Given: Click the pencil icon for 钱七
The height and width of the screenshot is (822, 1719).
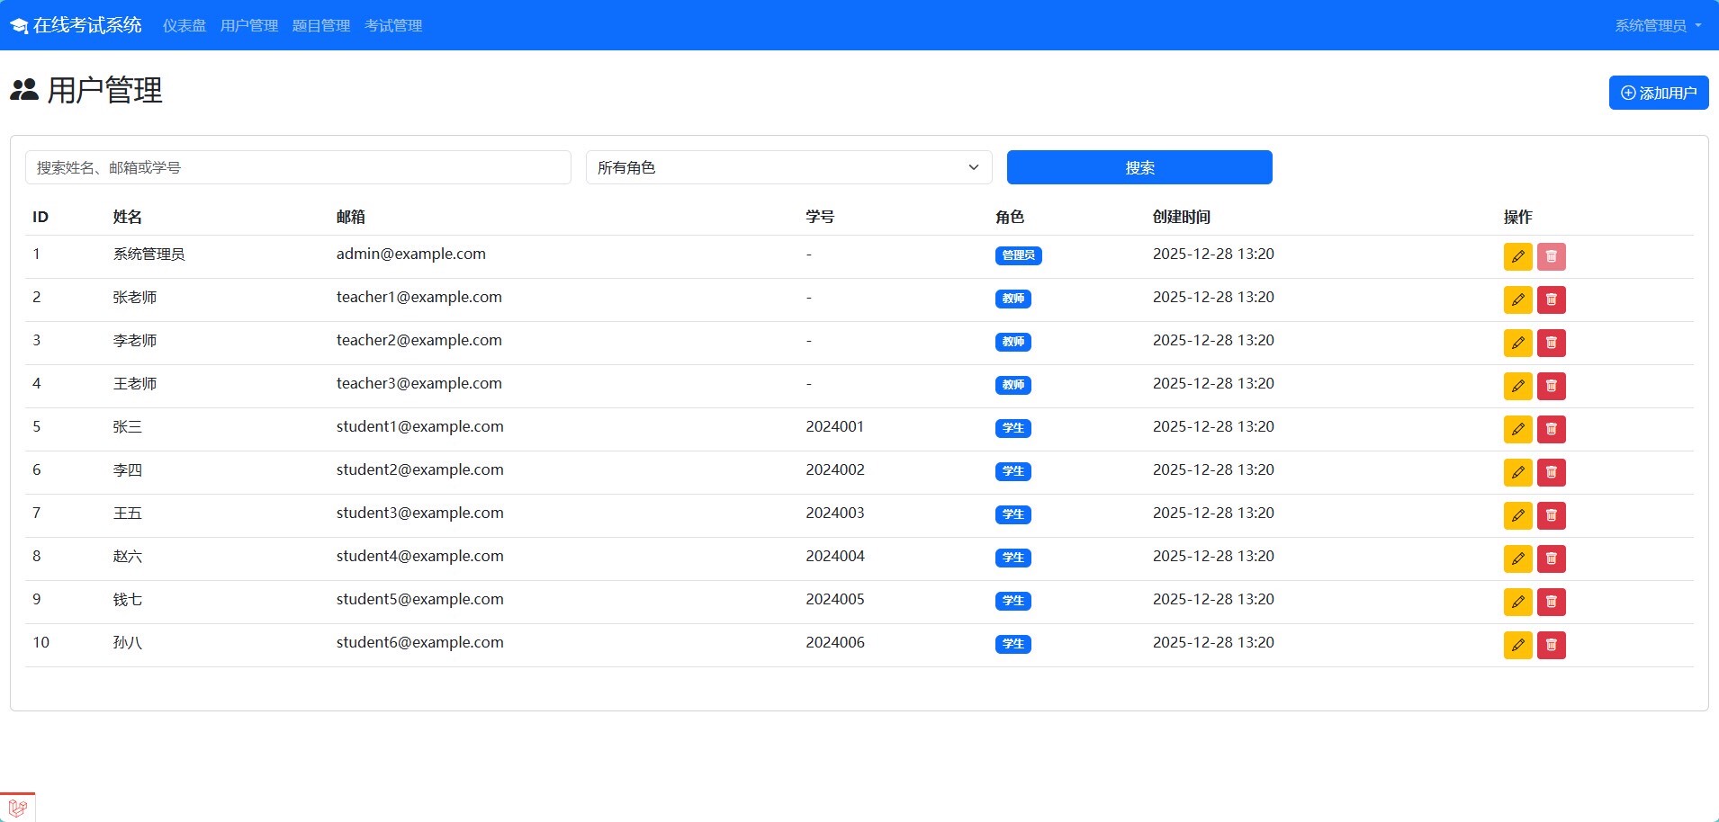Looking at the screenshot, I should pos(1517,602).
